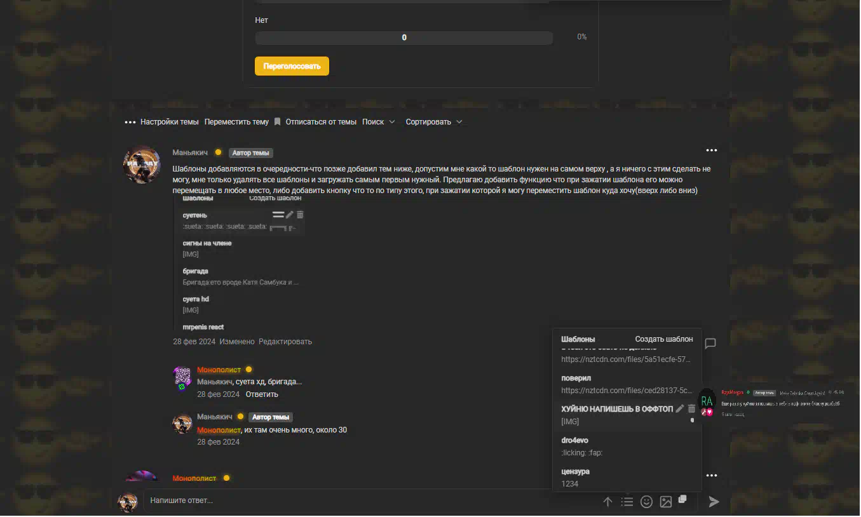The height and width of the screenshot is (517, 861).
Task: Open the three-dots menu of first post
Action: coord(712,151)
